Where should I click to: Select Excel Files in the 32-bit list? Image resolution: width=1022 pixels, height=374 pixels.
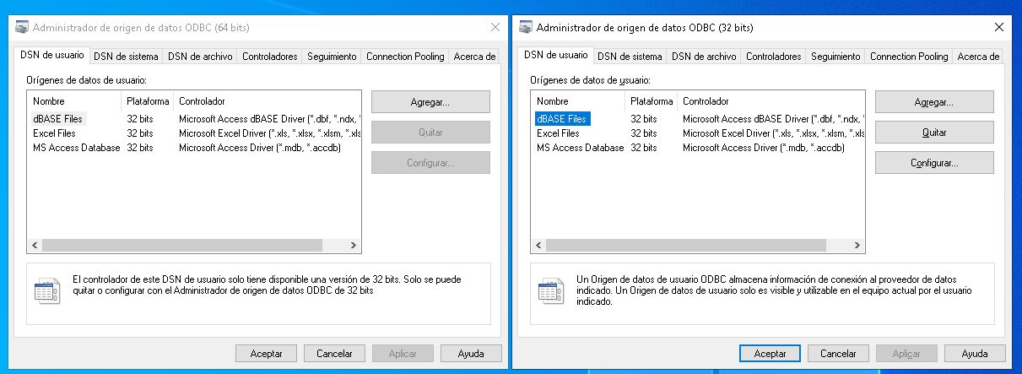click(558, 133)
